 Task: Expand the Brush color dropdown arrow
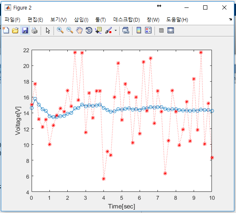[x=116, y=31]
